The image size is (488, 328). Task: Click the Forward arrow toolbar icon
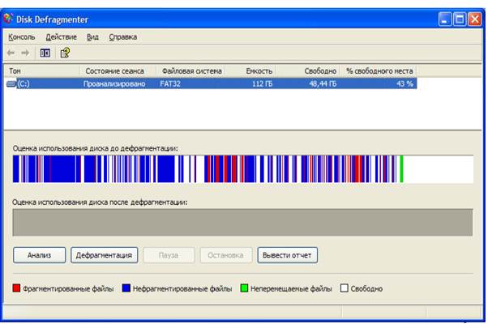click(x=25, y=53)
